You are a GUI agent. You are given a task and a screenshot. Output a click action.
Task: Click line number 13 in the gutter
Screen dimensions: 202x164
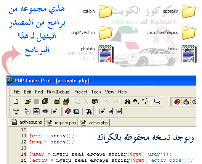point(24,148)
